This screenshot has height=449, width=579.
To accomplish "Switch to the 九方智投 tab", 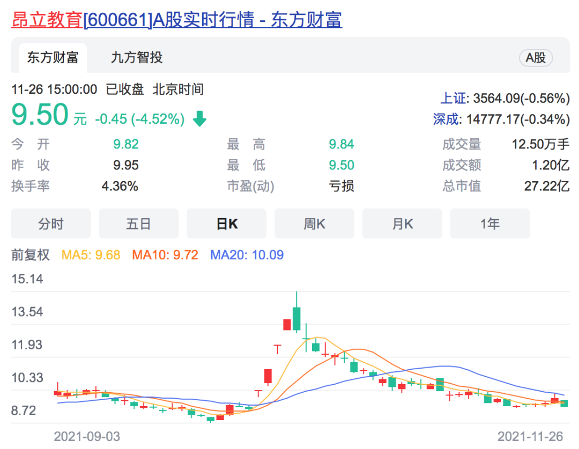I will click(137, 58).
